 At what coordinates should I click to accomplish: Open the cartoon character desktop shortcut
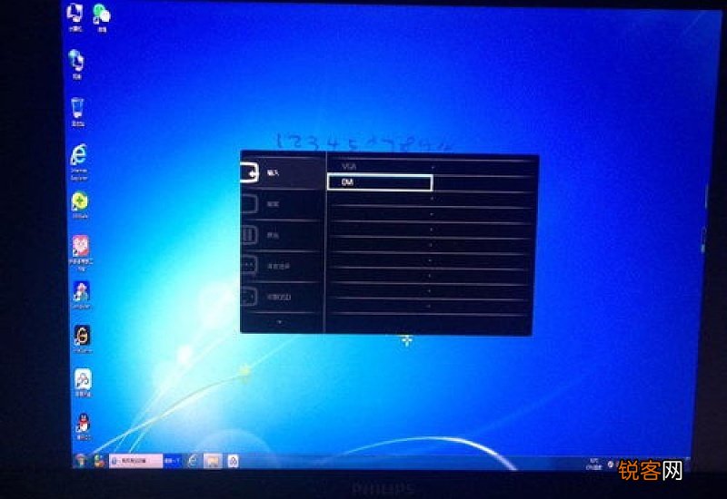point(81,295)
